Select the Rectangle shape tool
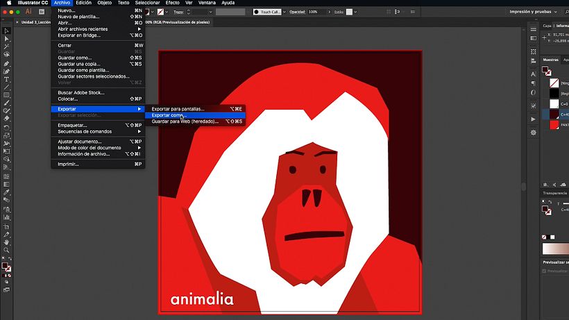The width and height of the screenshot is (569, 320). [x=6, y=94]
